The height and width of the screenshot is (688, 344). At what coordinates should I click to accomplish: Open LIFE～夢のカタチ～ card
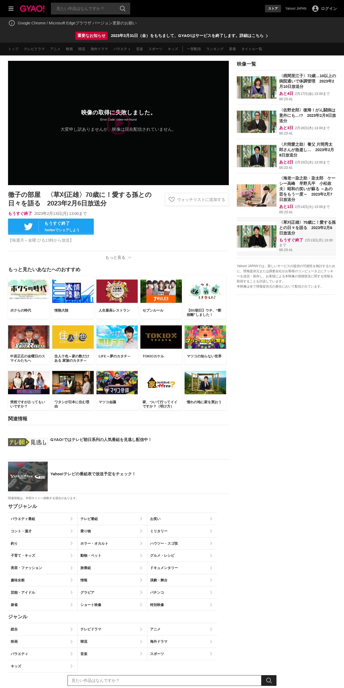coord(117,343)
